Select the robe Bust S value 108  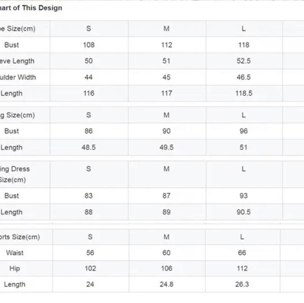coord(89,45)
